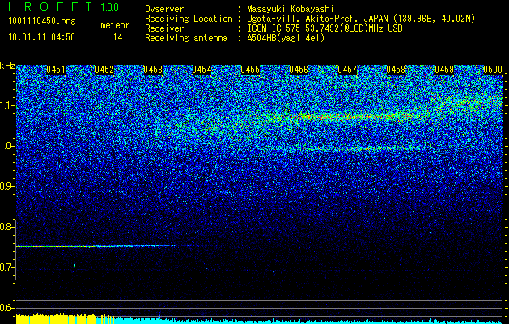Click the 0456 time marker
Screen dimensions: 509x324
(299, 70)
